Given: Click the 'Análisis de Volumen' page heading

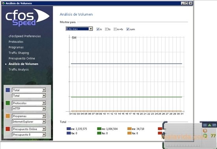Looking at the screenshot, I should point(76,14).
